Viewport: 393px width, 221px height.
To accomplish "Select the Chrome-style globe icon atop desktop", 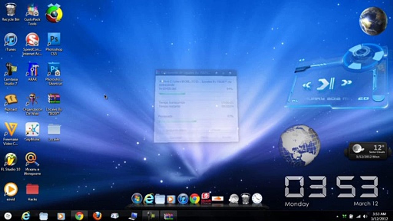I will pyautogui.click(x=54, y=14).
